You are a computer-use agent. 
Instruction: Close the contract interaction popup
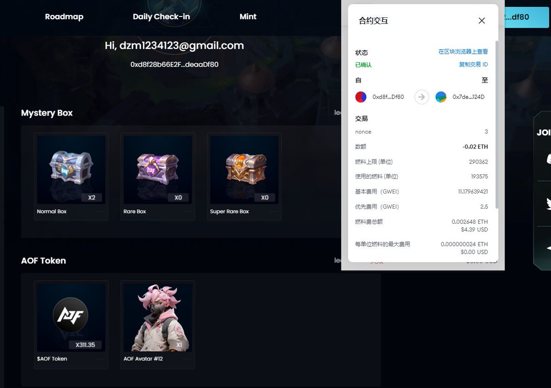(482, 21)
